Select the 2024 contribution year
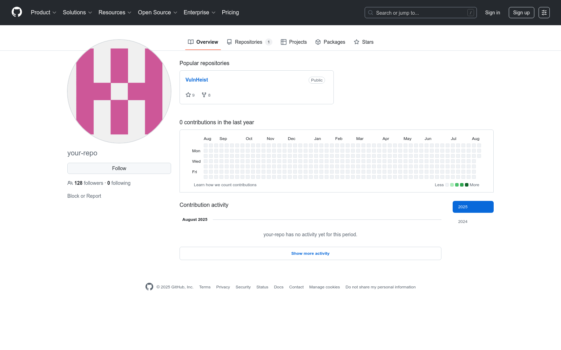Image resolution: width=561 pixels, height=350 pixels. click(x=473, y=222)
